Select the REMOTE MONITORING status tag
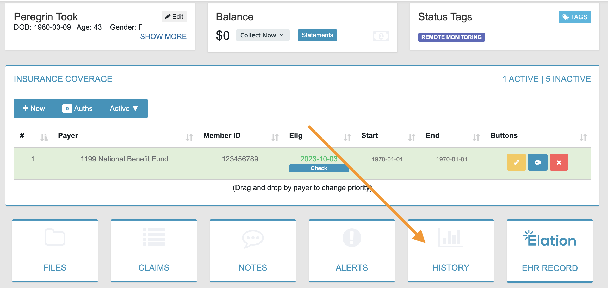 (451, 37)
